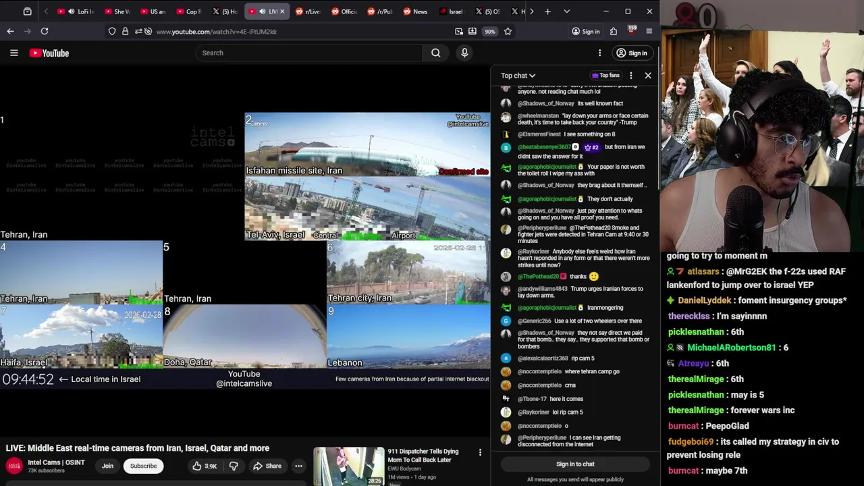Open ad blocker extension with 159 badge
The height and width of the screenshot is (486, 864).
tap(632, 30)
